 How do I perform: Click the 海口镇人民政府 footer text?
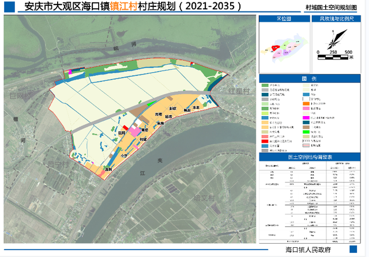(308, 249)
